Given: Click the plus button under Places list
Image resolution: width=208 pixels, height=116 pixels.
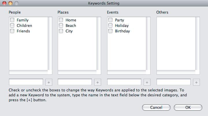Looking at the screenshot, I should tap(98, 82).
